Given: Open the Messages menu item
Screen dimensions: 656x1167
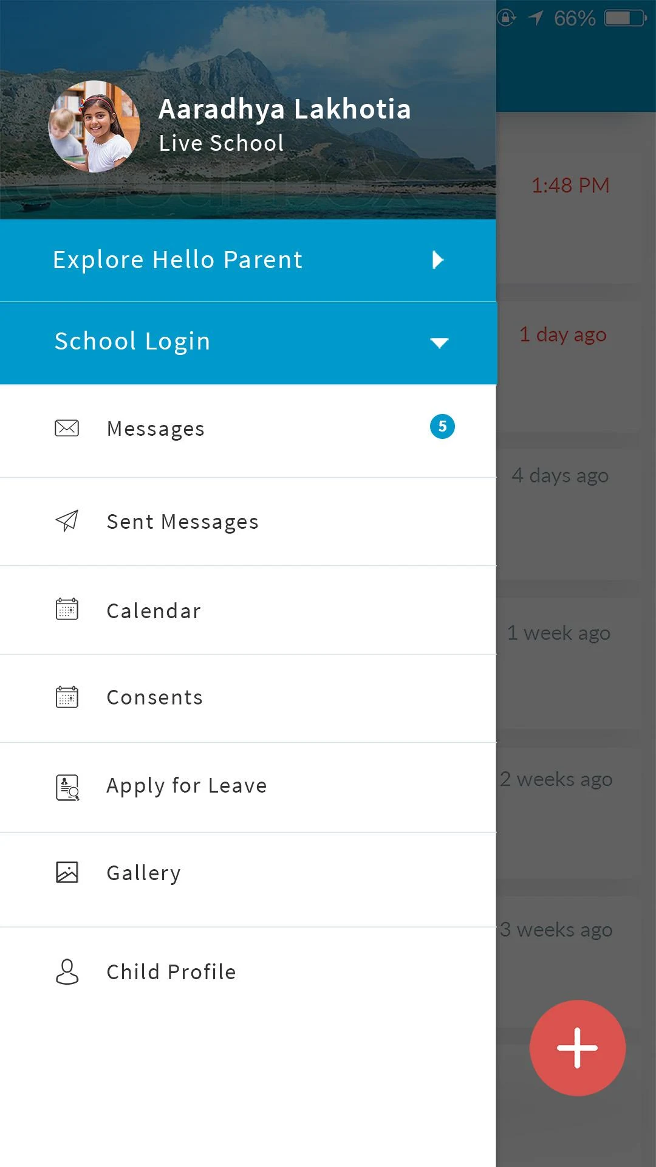Looking at the screenshot, I should 155,429.
